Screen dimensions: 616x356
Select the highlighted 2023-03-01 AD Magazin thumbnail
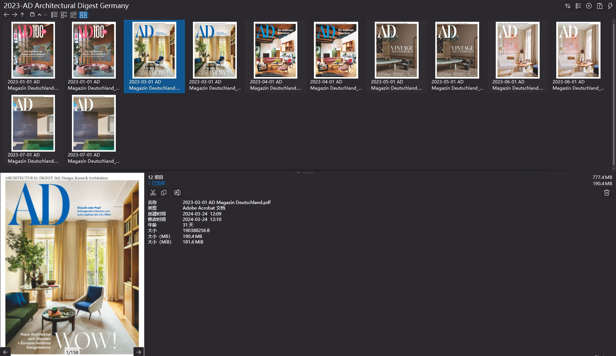[154, 56]
